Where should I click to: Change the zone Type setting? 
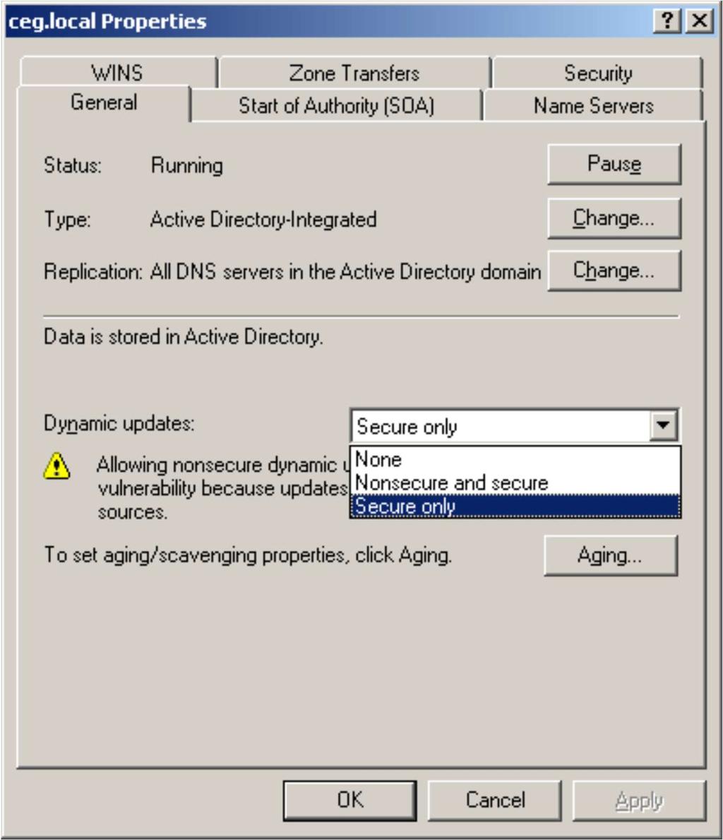pyautogui.click(x=614, y=218)
